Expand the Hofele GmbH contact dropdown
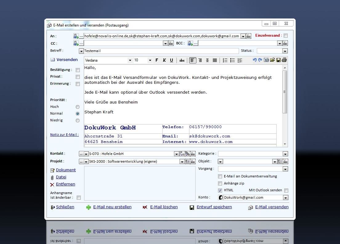Viewport: 340px width, 244px height. pyautogui.click(x=176, y=154)
